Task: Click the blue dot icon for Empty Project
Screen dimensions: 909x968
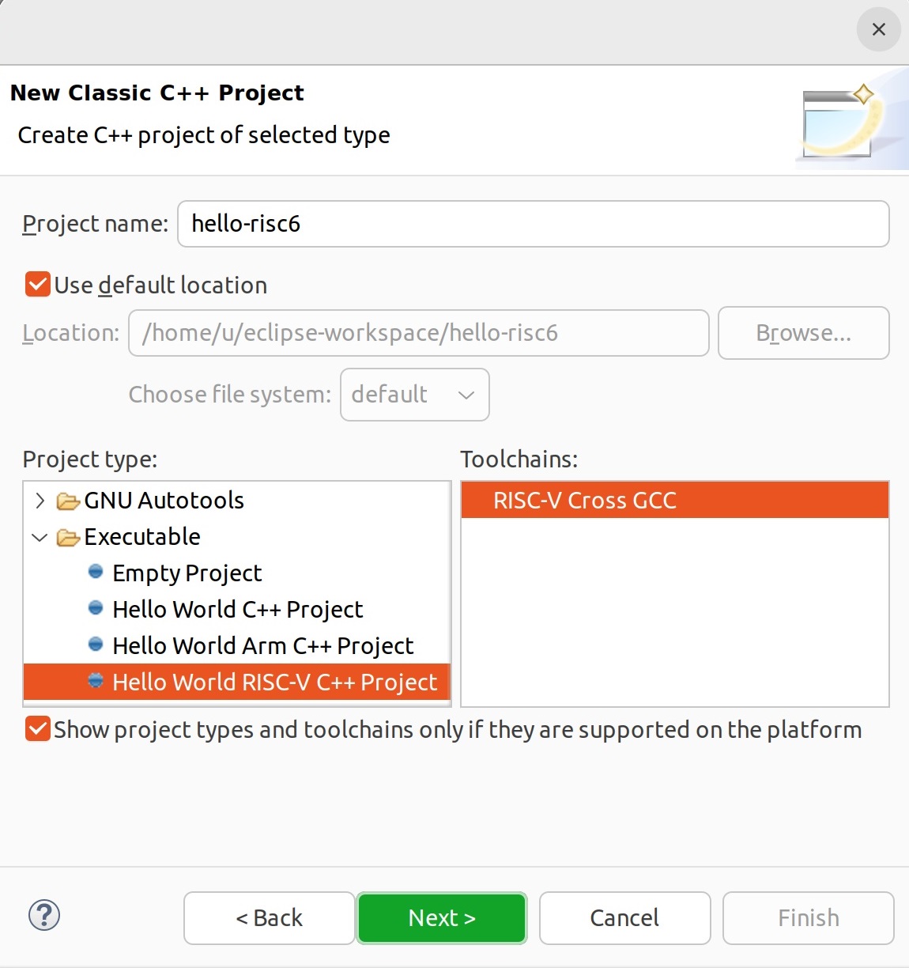Action: pos(95,572)
